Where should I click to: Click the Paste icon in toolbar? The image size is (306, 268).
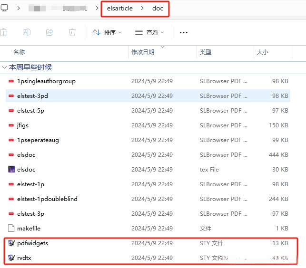click(4, 32)
